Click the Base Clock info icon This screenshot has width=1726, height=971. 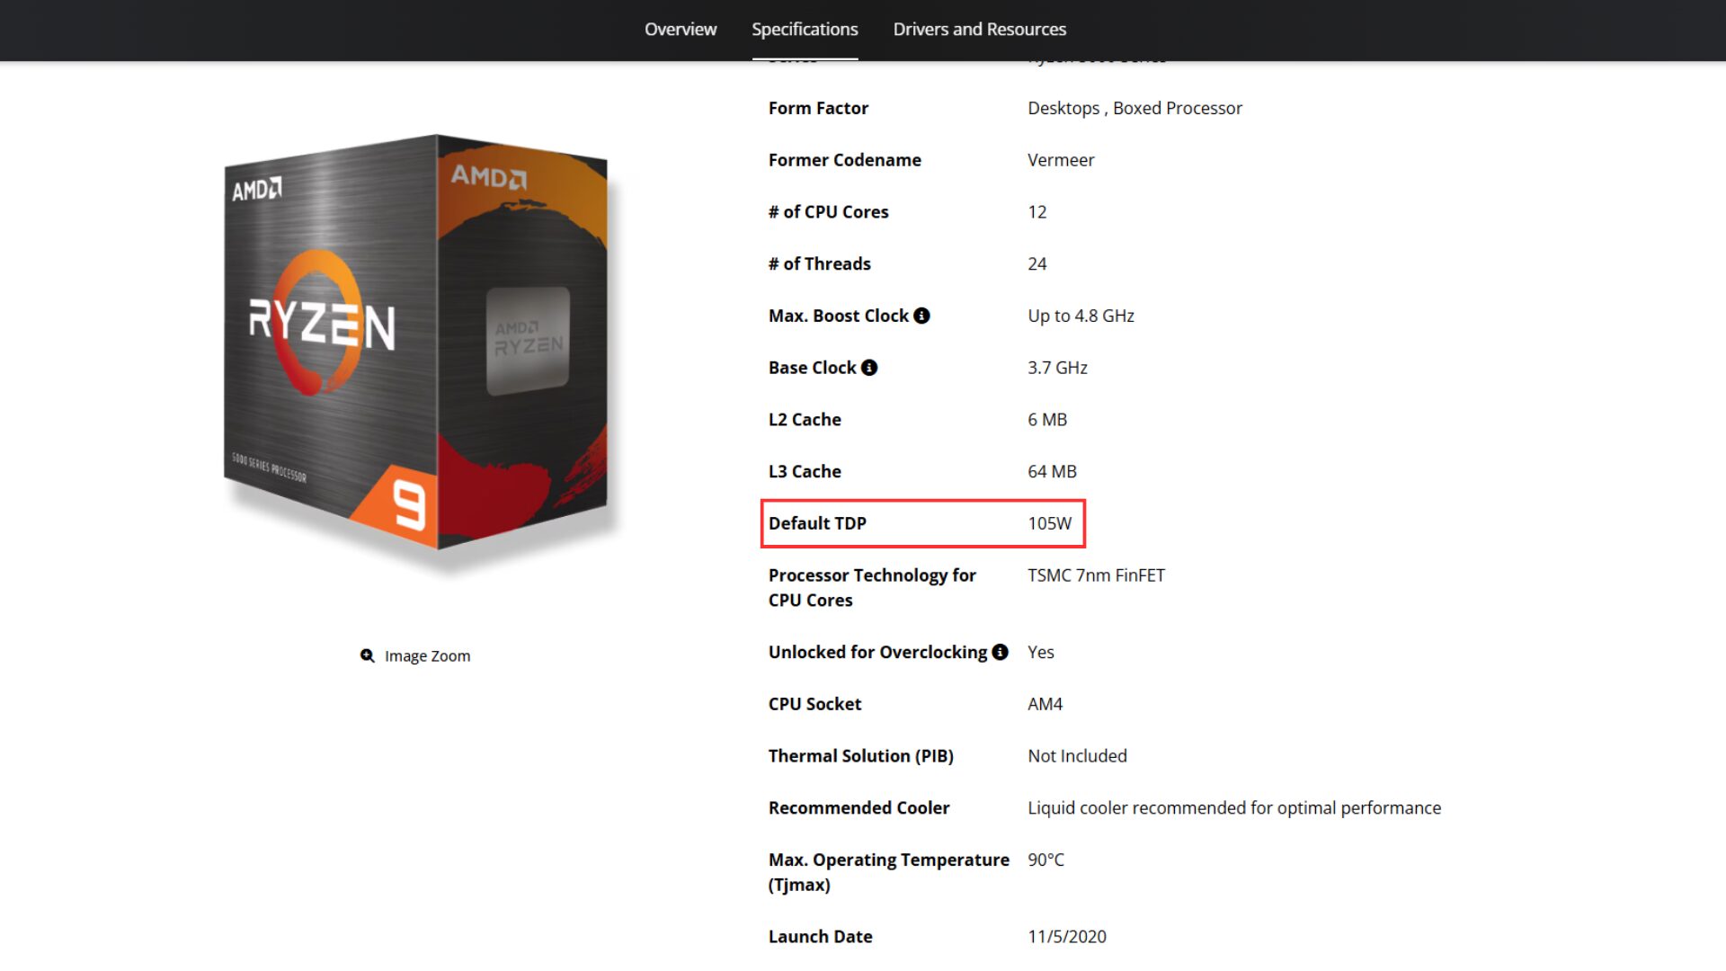[x=869, y=368]
